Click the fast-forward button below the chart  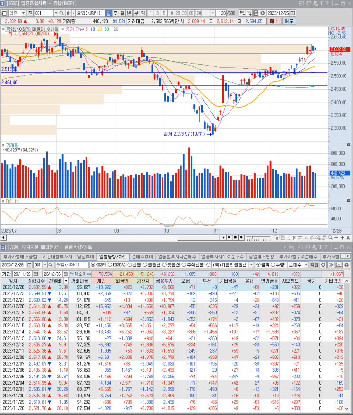pos(241,237)
